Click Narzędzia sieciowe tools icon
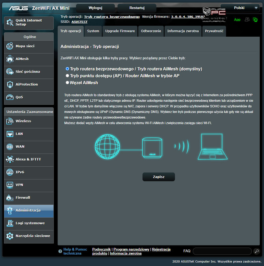Image resolution: width=264 pixels, height=266 pixels. point(10,236)
